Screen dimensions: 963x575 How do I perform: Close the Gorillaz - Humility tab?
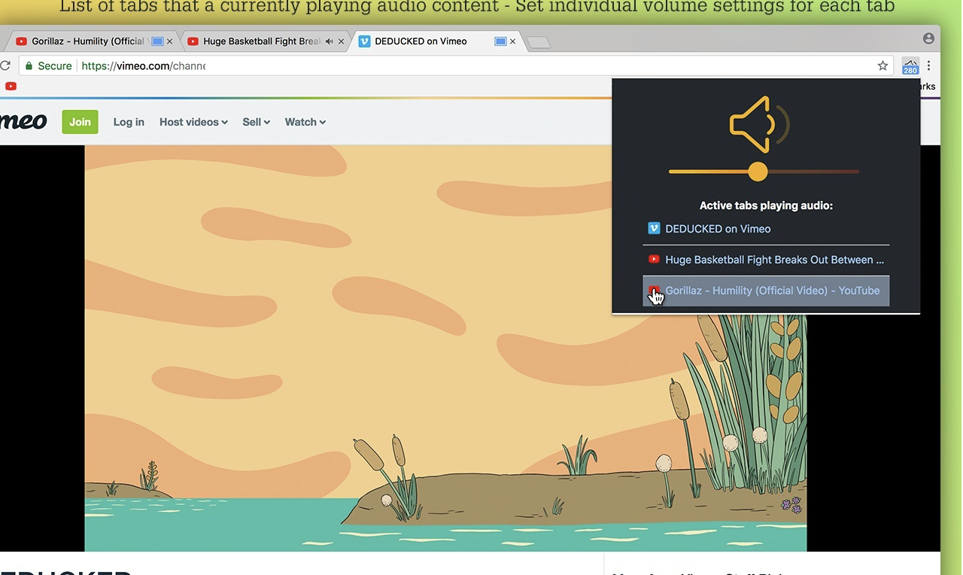point(169,41)
